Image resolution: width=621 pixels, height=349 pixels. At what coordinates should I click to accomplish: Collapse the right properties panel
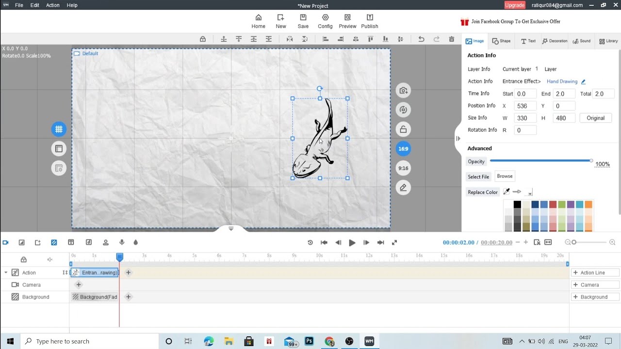pyautogui.click(x=458, y=139)
